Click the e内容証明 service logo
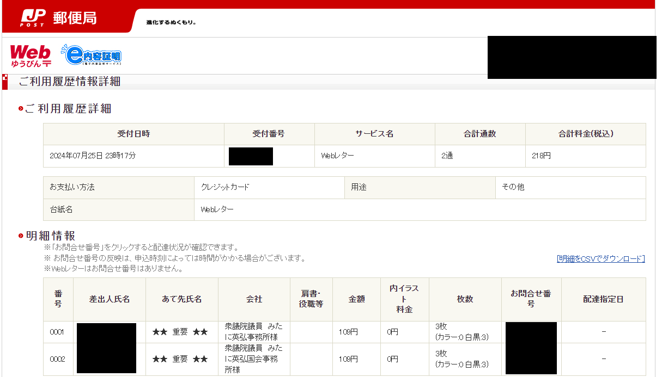This screenshot has width=662, height=377. pyautogui.click(x=91, y=56)
